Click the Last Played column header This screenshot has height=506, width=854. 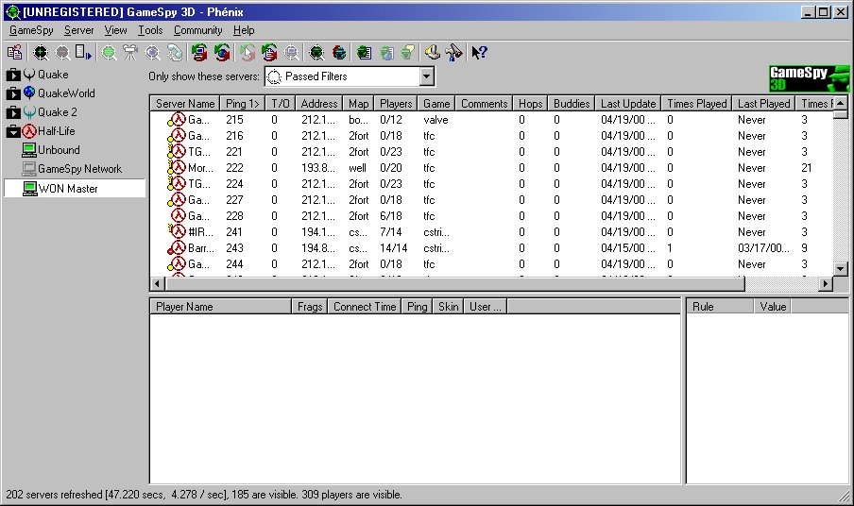763,104
